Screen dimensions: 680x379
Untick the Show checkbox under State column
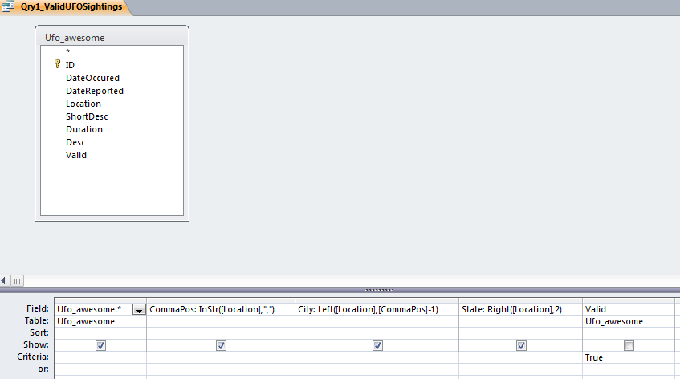tap(521, 345)
